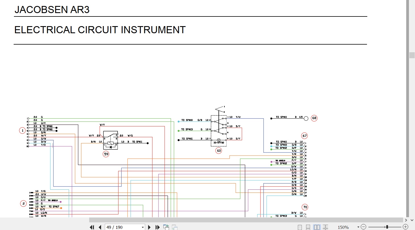Switch to single page layout
Screen dimensions: 415x230
pos(300,227)
